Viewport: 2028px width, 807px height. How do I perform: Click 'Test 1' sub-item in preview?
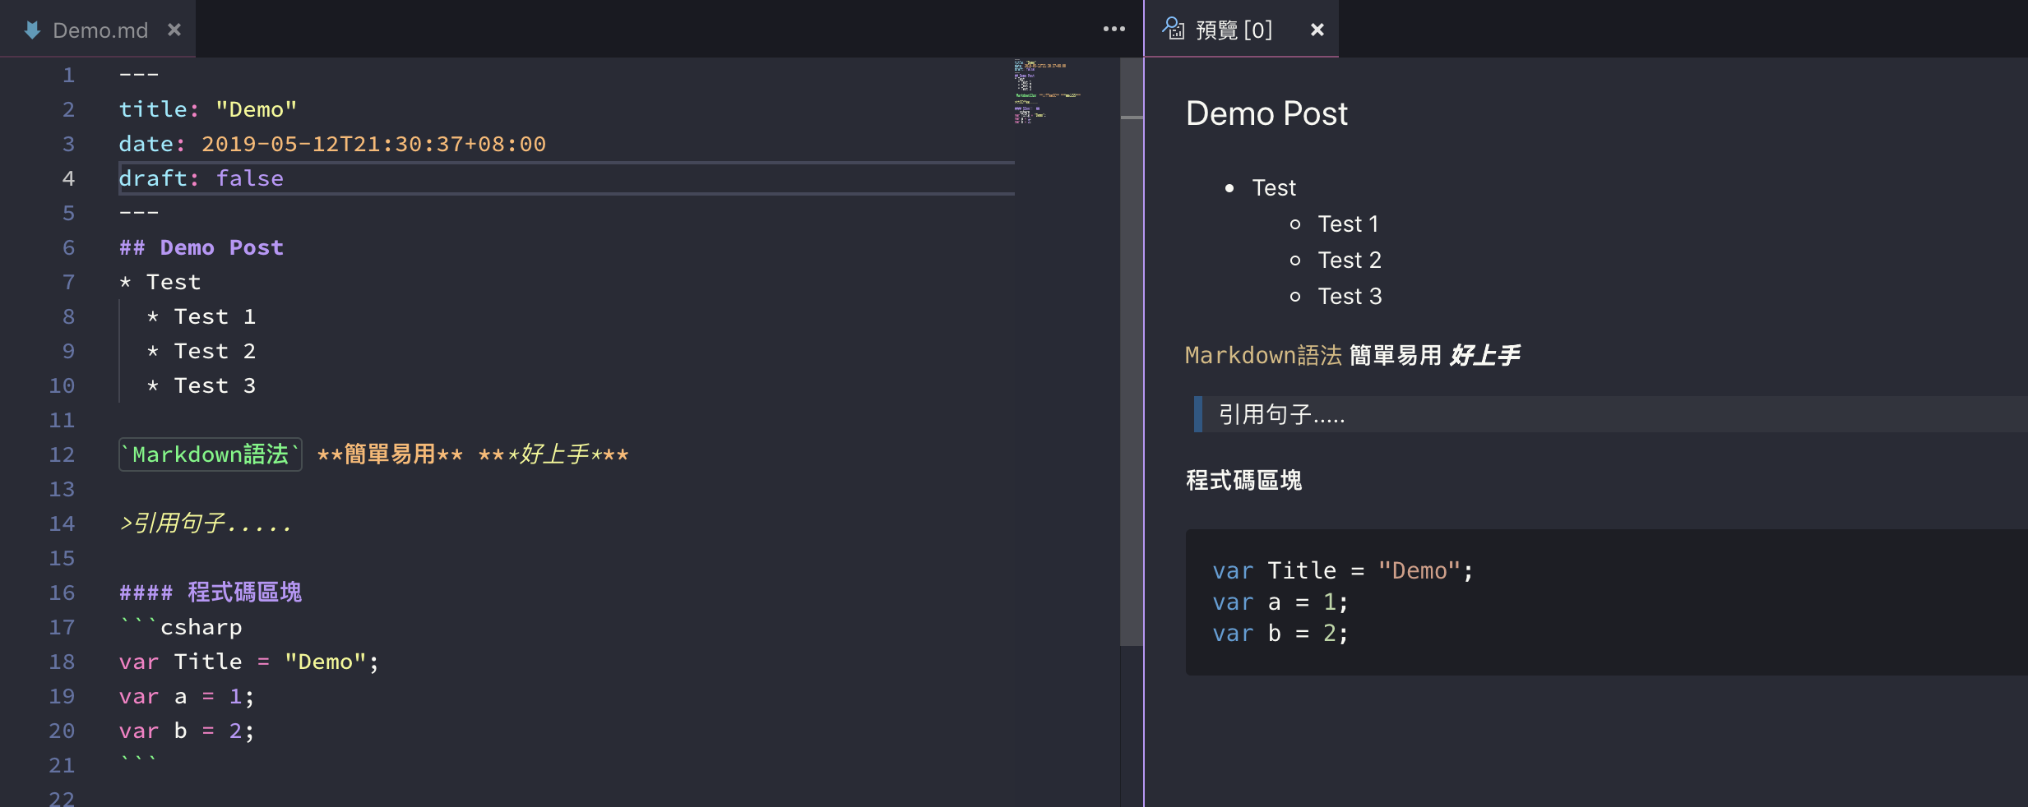click(1349, 224)
